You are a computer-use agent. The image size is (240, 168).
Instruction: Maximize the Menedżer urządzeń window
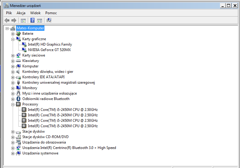coord(229,6)
